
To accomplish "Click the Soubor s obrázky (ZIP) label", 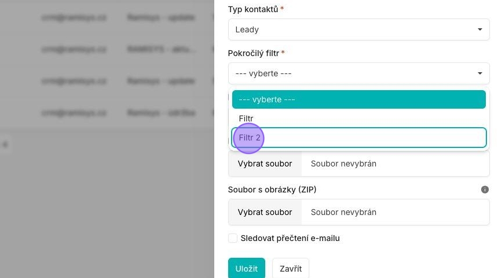I will [272, 190].
